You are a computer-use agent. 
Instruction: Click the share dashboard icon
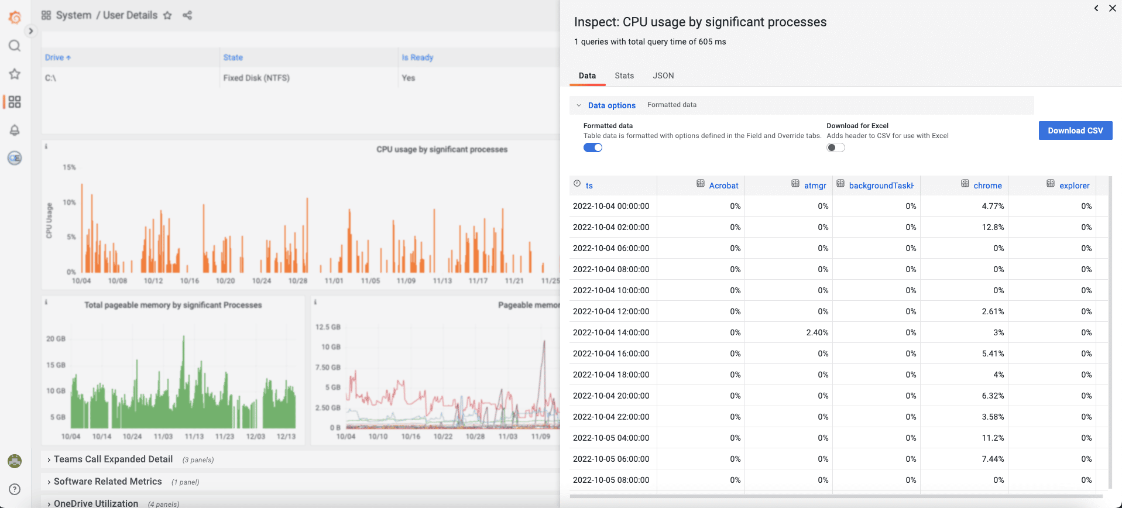187,15
